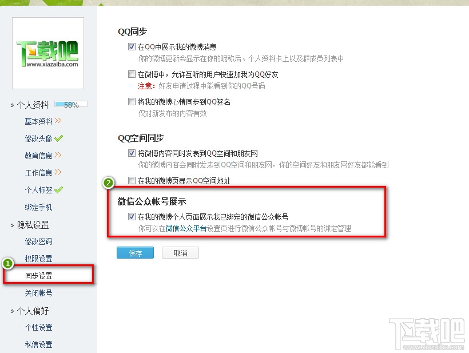Click the xiazaiba site logo

coord(47,51)
